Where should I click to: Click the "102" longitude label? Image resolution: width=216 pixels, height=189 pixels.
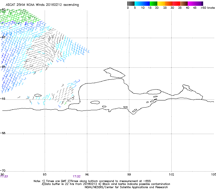click(171, 174)
